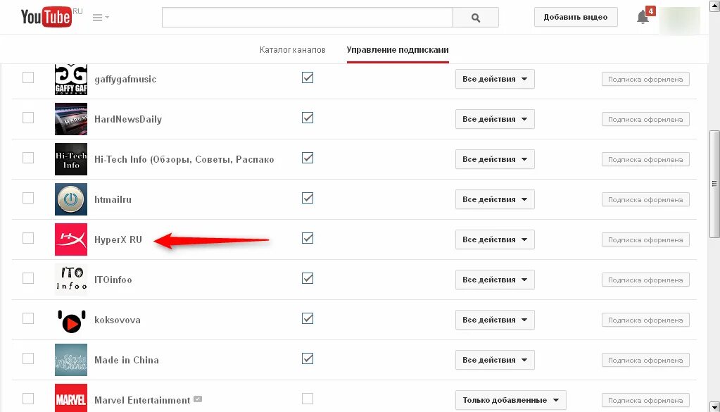Uncheck email notifications for HyperX RU
The height and width of the screenshot is (412, 720).
[x=308, y=238]
